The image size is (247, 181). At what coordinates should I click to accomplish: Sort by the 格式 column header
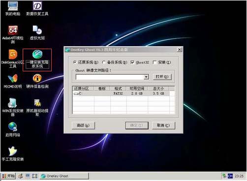point(118,89)
